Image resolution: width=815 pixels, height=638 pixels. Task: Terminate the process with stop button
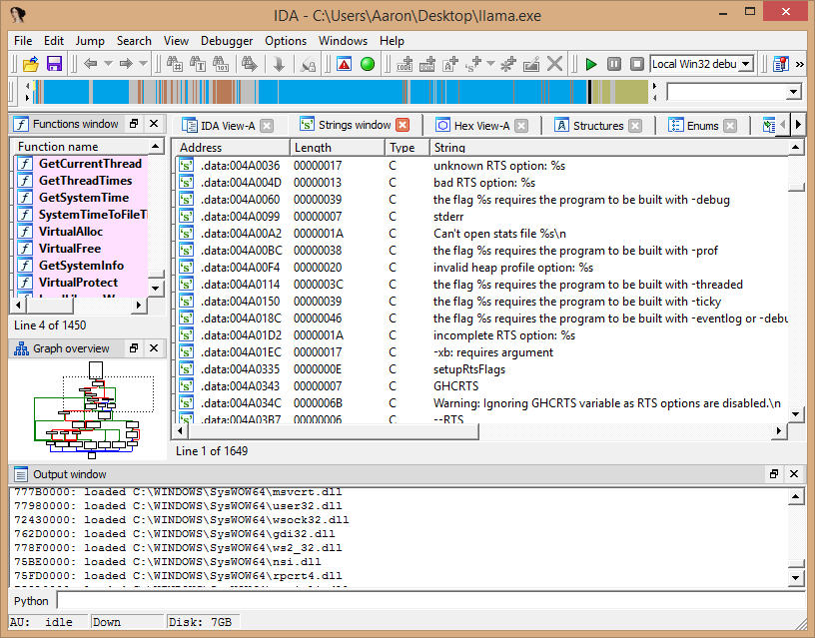(x=637, y=65)
